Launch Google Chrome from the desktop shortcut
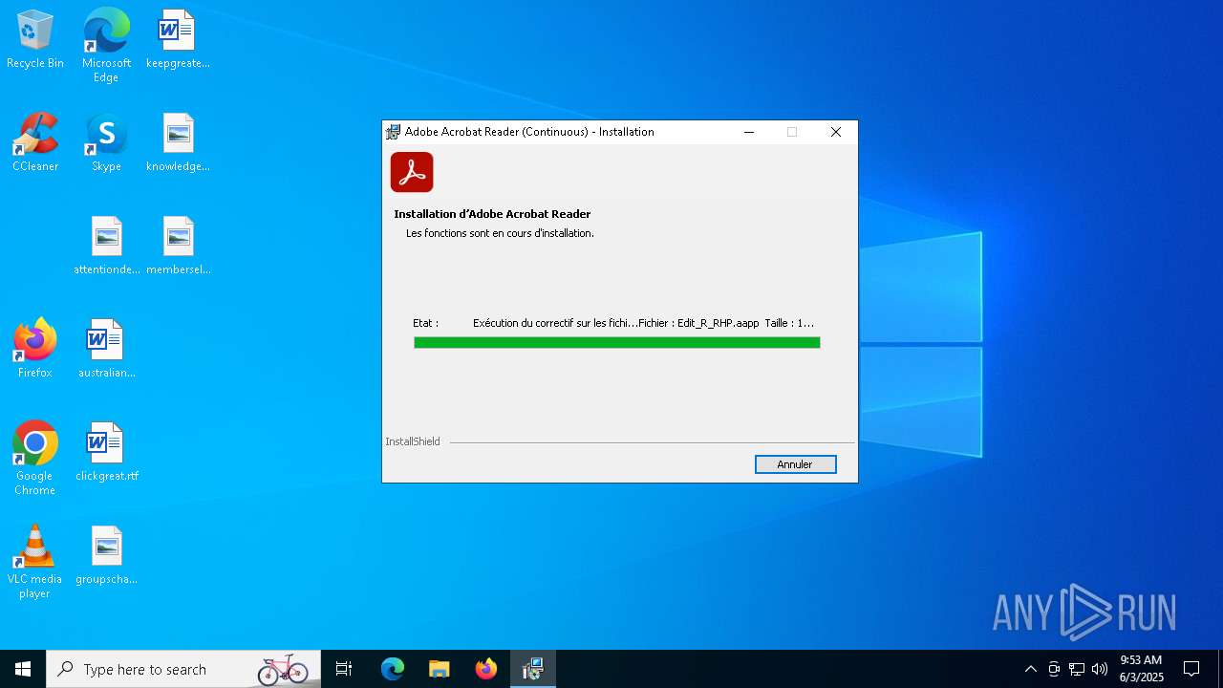 [x=35, y=459]
